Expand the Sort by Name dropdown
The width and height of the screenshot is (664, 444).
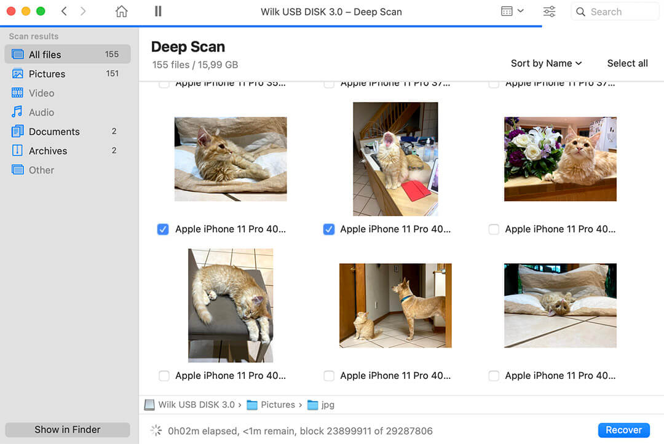(545, 63)
